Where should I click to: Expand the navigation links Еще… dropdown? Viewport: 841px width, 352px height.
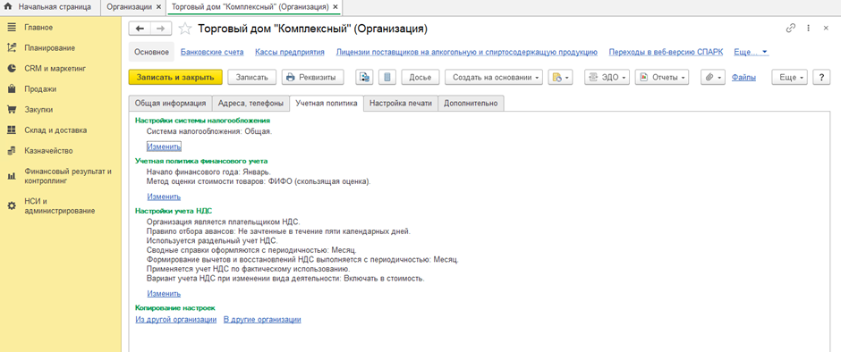[x=751, y=52]
